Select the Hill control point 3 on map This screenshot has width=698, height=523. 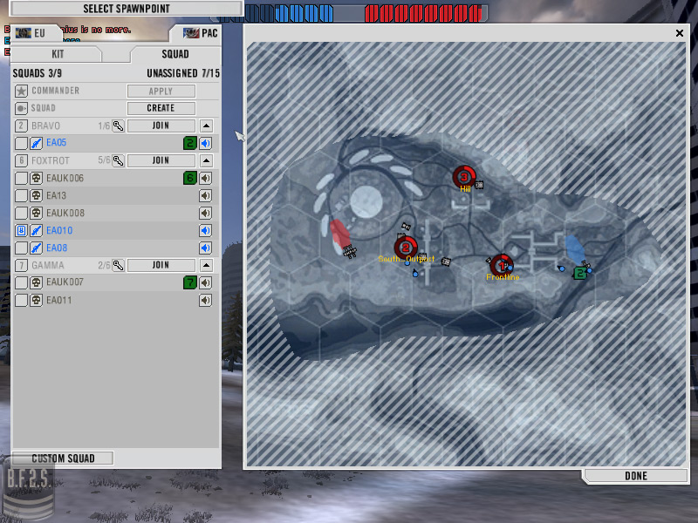[x=464, y=177]
